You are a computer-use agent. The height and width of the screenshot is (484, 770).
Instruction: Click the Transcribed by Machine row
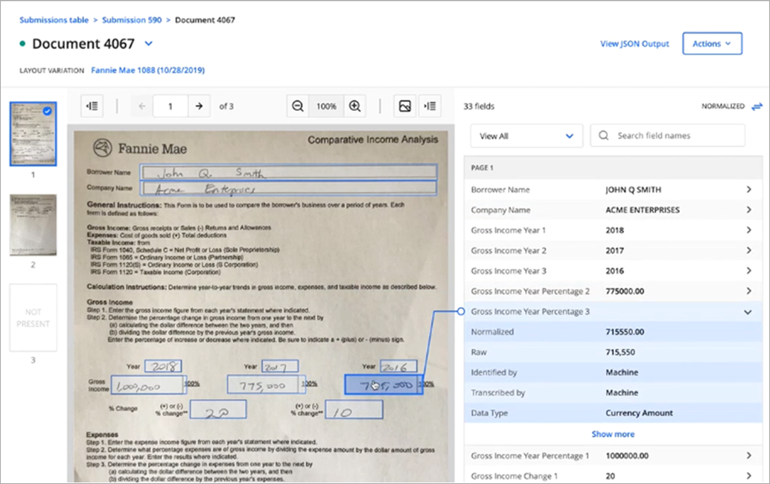614,392
